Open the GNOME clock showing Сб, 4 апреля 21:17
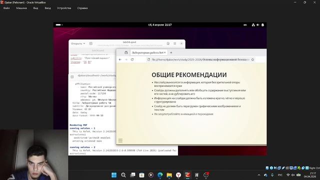The width and height of the screenshot is (320, 180). click(x=160, y=25)
